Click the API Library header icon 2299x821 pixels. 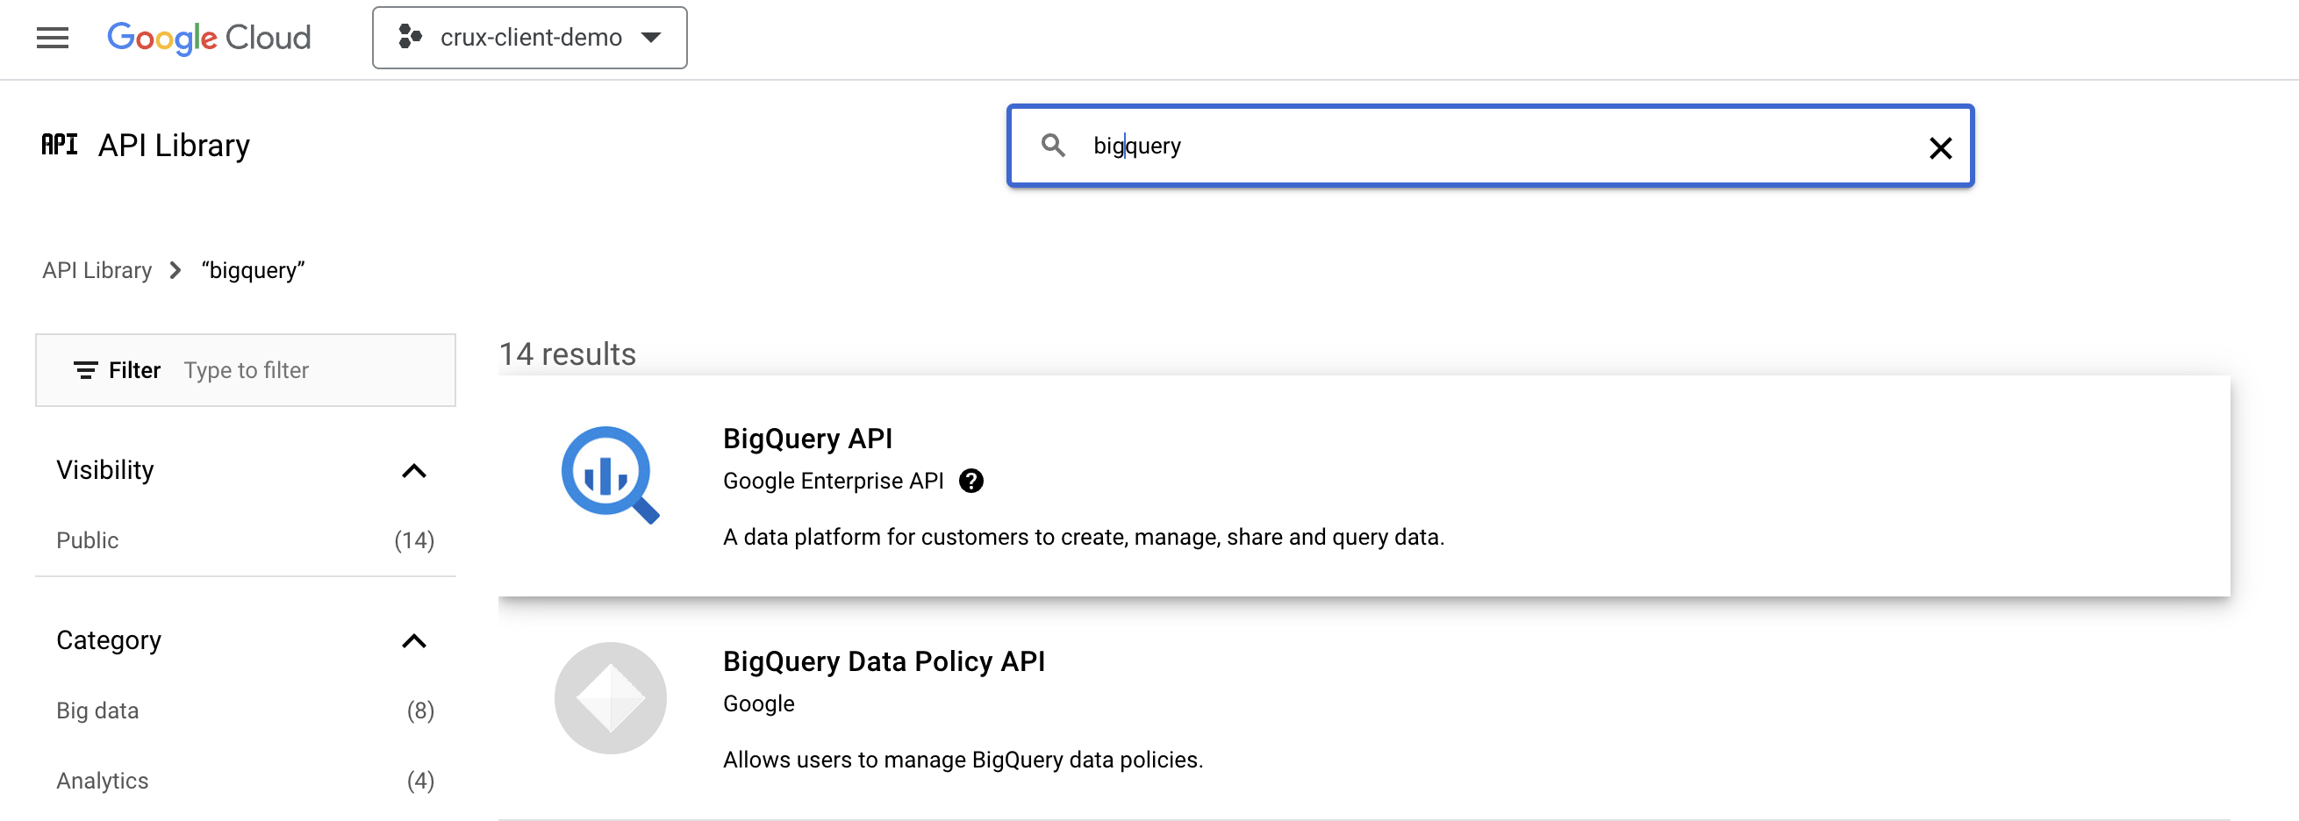click(x=60, y=145)
